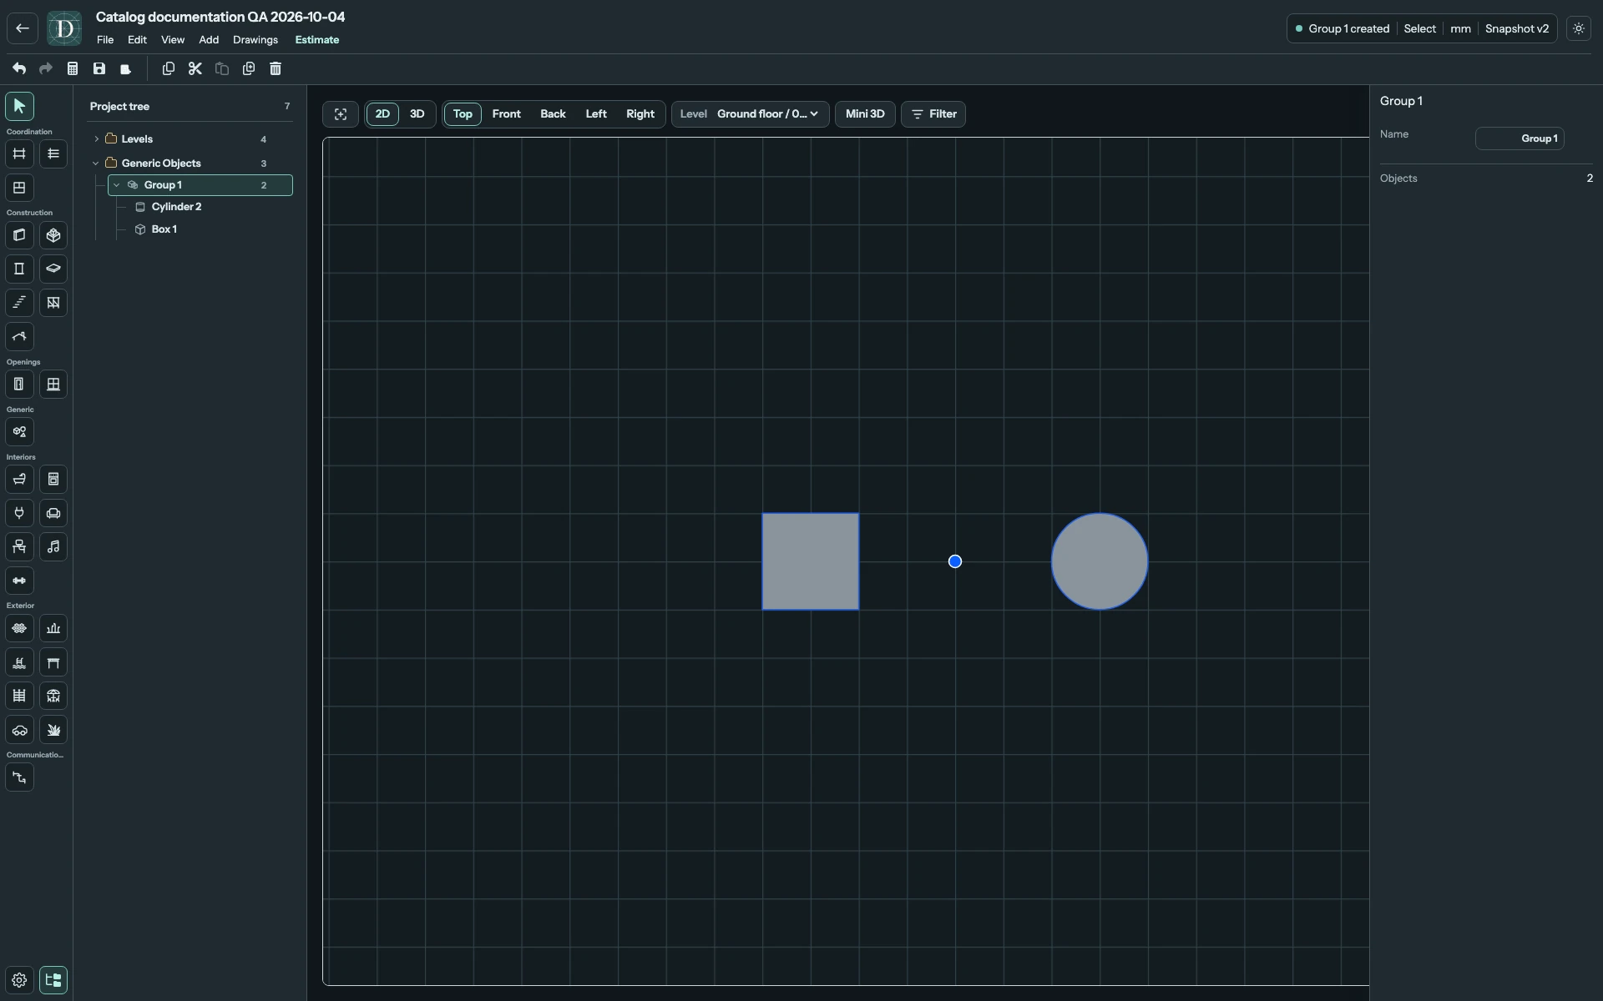1603x1001 pixels.
Task: Pick the window opening tool
Action: point(53,385)
